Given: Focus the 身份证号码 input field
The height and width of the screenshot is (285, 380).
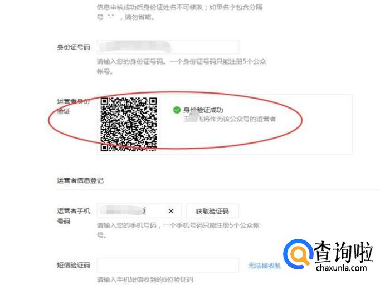Looking at the screenshot, I should [x=168, y=47].
